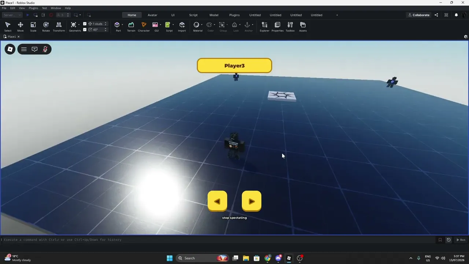This screenshot has height=264, width=469.
Task: Switch to the Model ribbon tab
Action: pyautogui.click(x=214, y=15)
